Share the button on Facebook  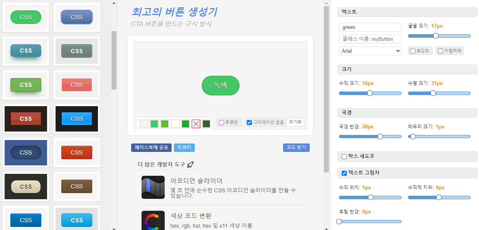point(150,148)
